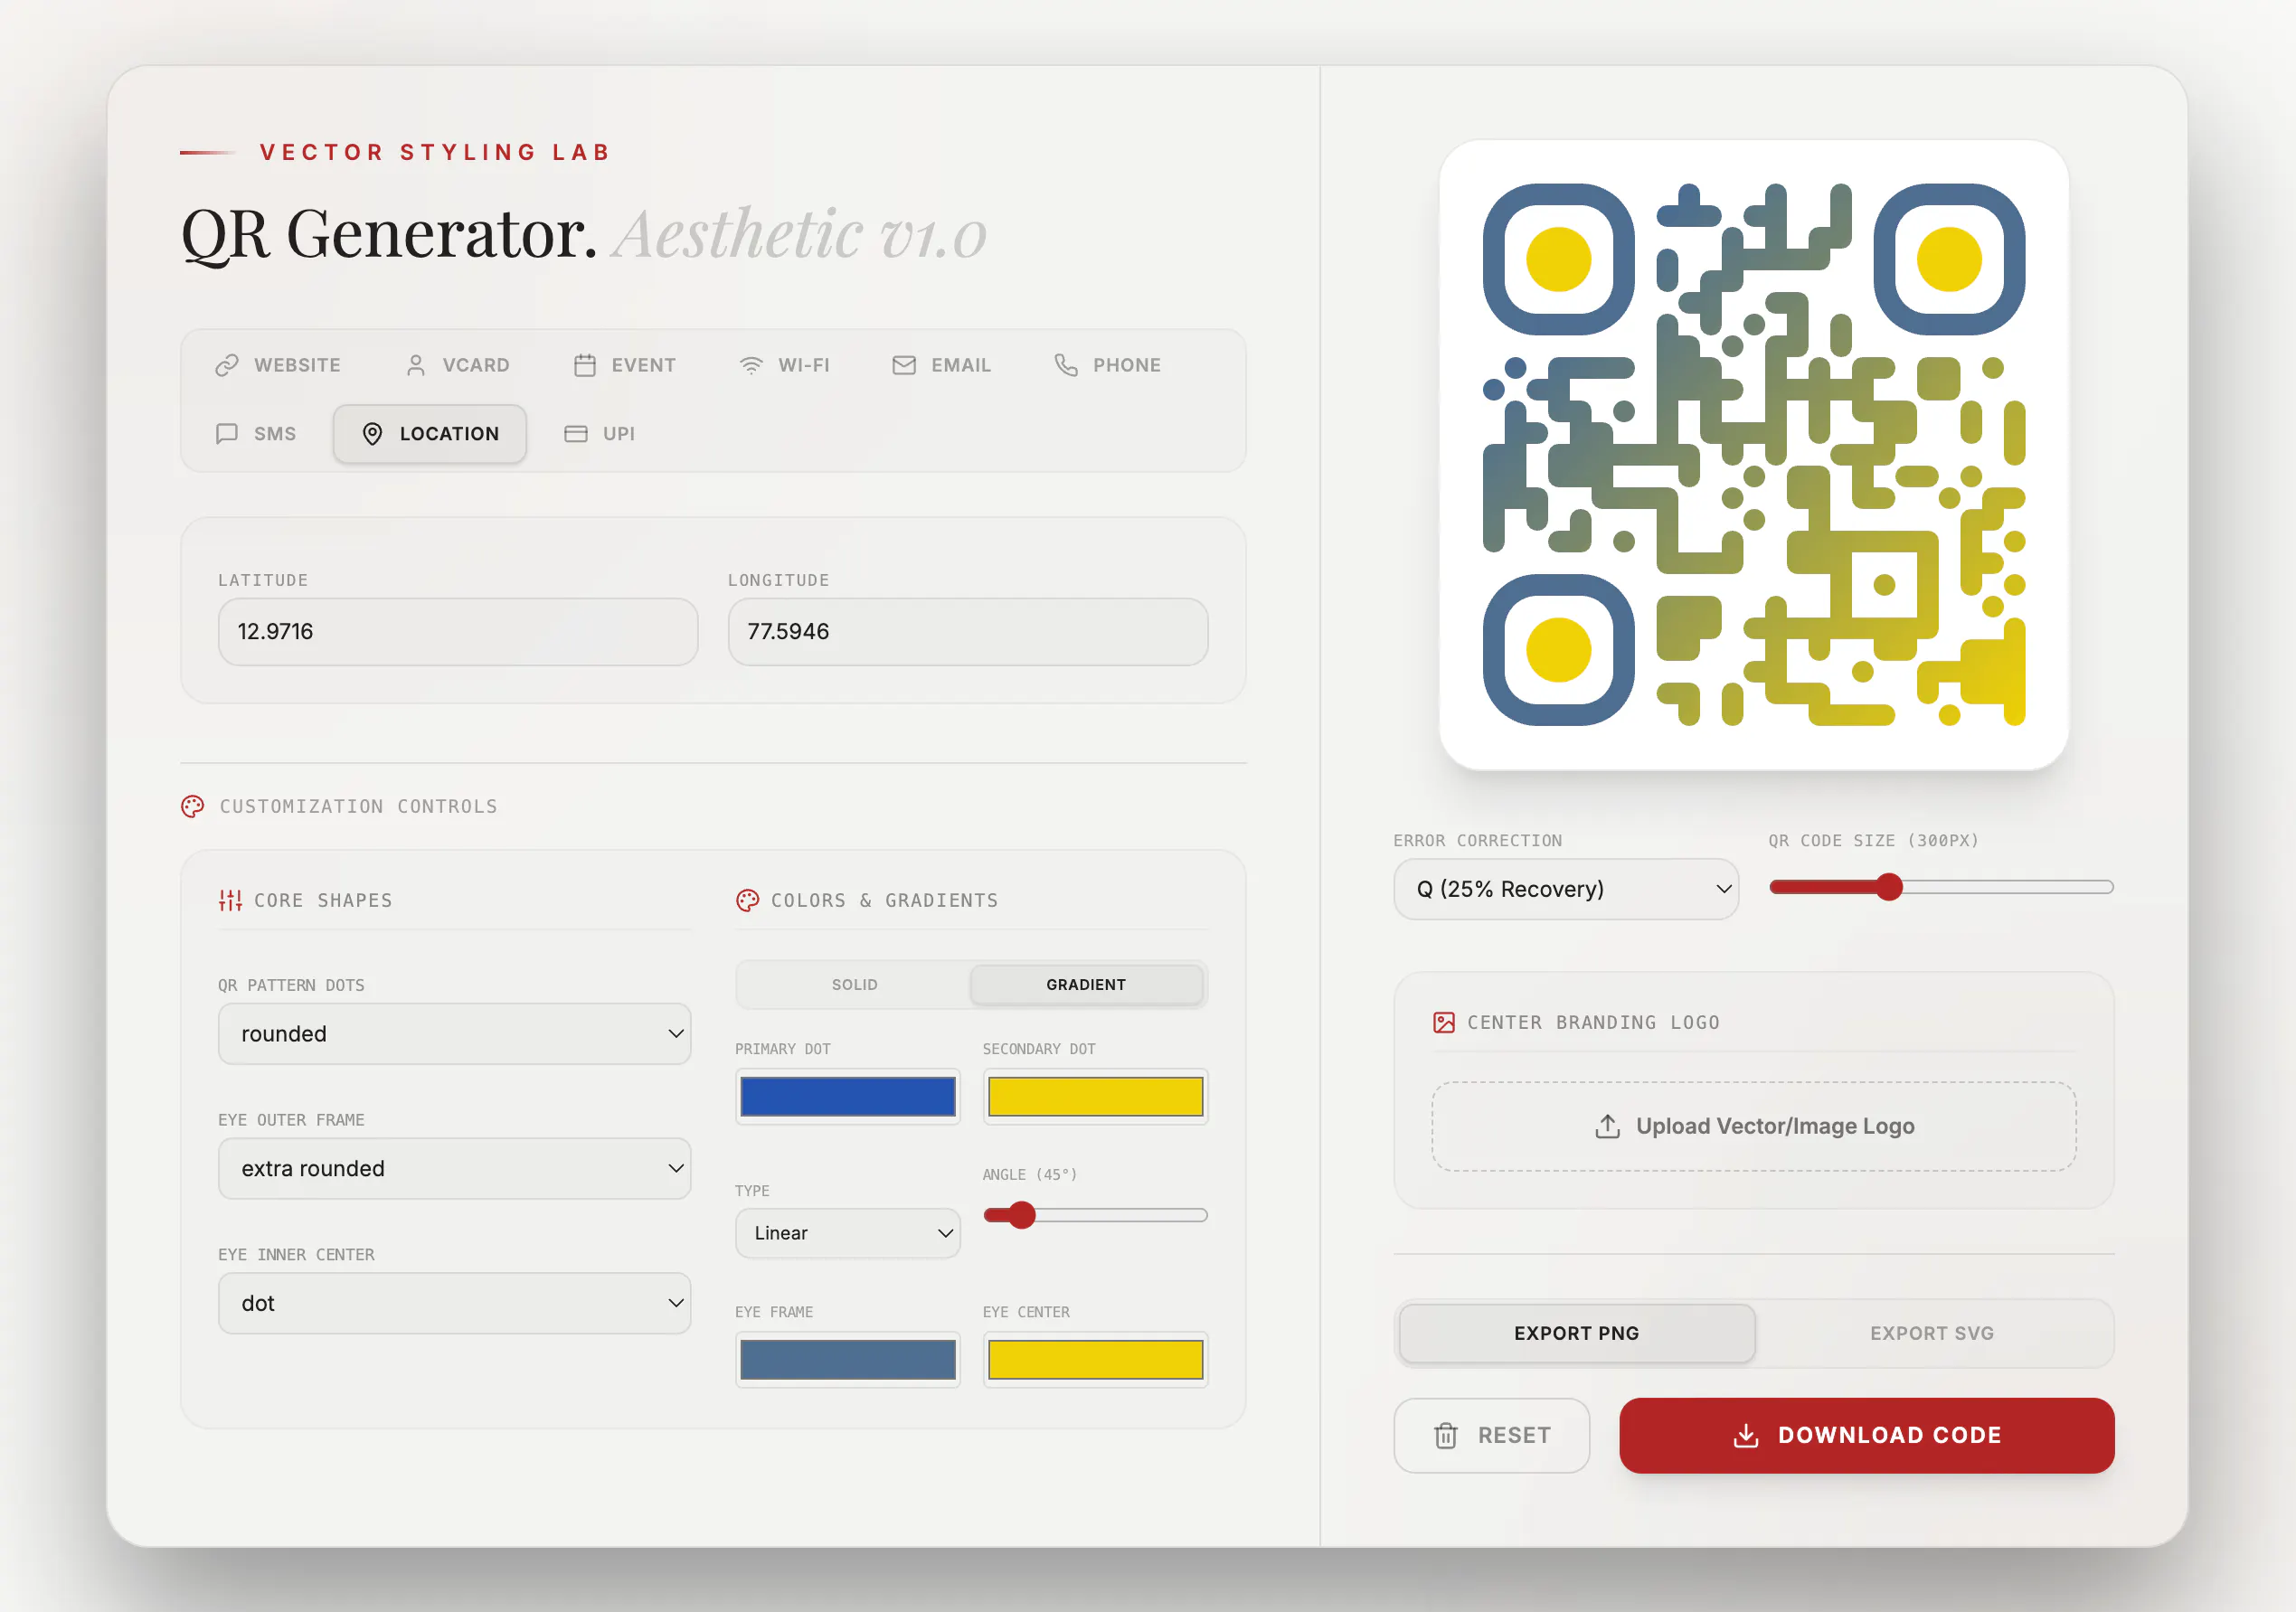Viewport: 2296px width, 1612px height.
Task: Choose the Gradient color mode
Action: 1086,985
